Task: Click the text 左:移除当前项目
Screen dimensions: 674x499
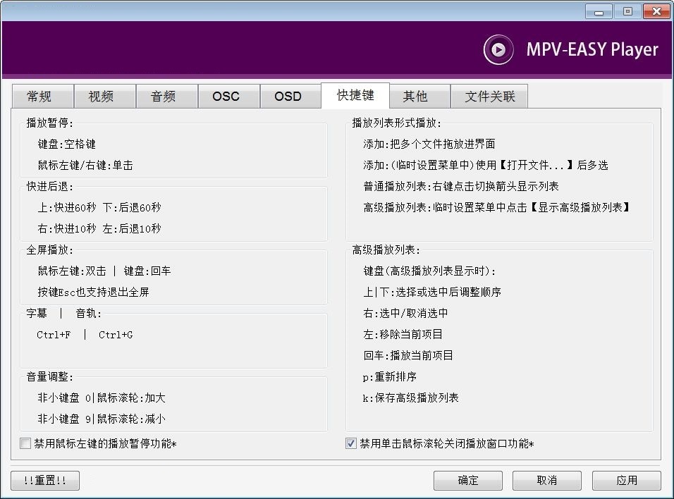Action: click(403, 334)
